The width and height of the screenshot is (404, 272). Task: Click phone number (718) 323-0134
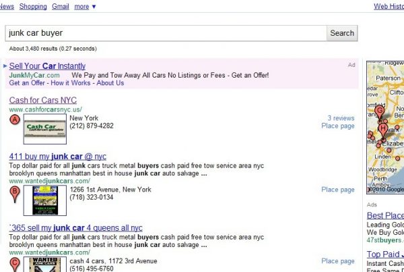coord(92,197)
